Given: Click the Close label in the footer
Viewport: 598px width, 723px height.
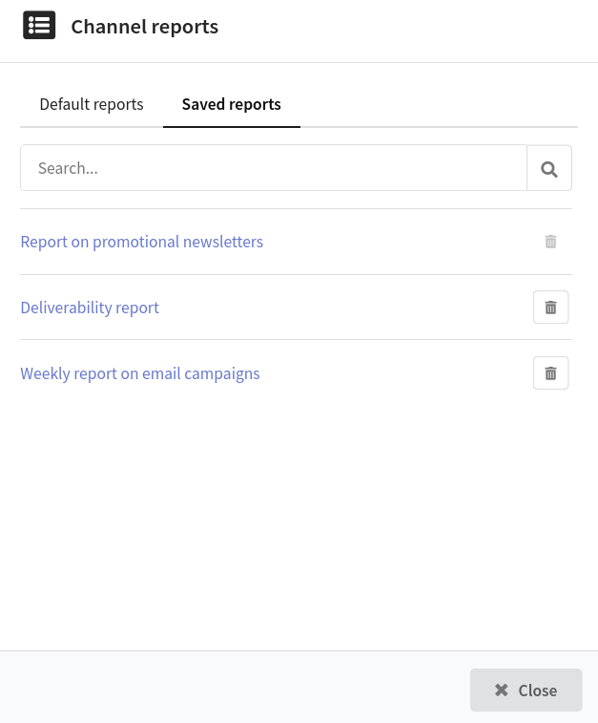Looking at the screenshot, I should pos(538,691).
